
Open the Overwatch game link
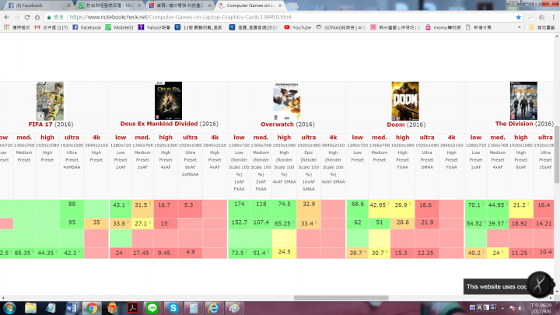click(x=277, y=124)
